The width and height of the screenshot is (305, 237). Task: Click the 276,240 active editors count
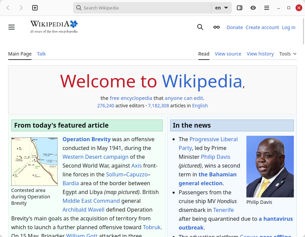tap(106, 106)
